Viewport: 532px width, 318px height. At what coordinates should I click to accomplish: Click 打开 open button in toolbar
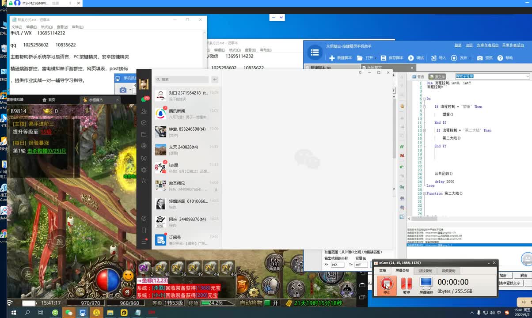pyautogui.click(x=365, y=58)
